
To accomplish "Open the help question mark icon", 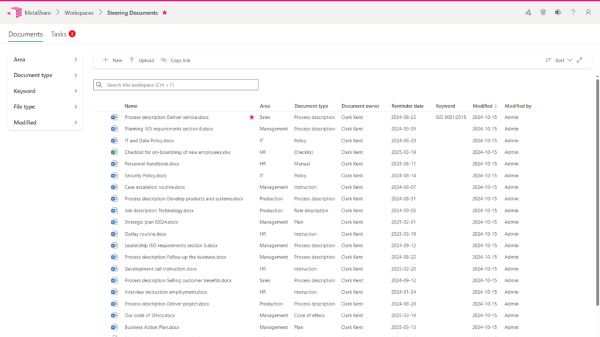I will (573, 12).
